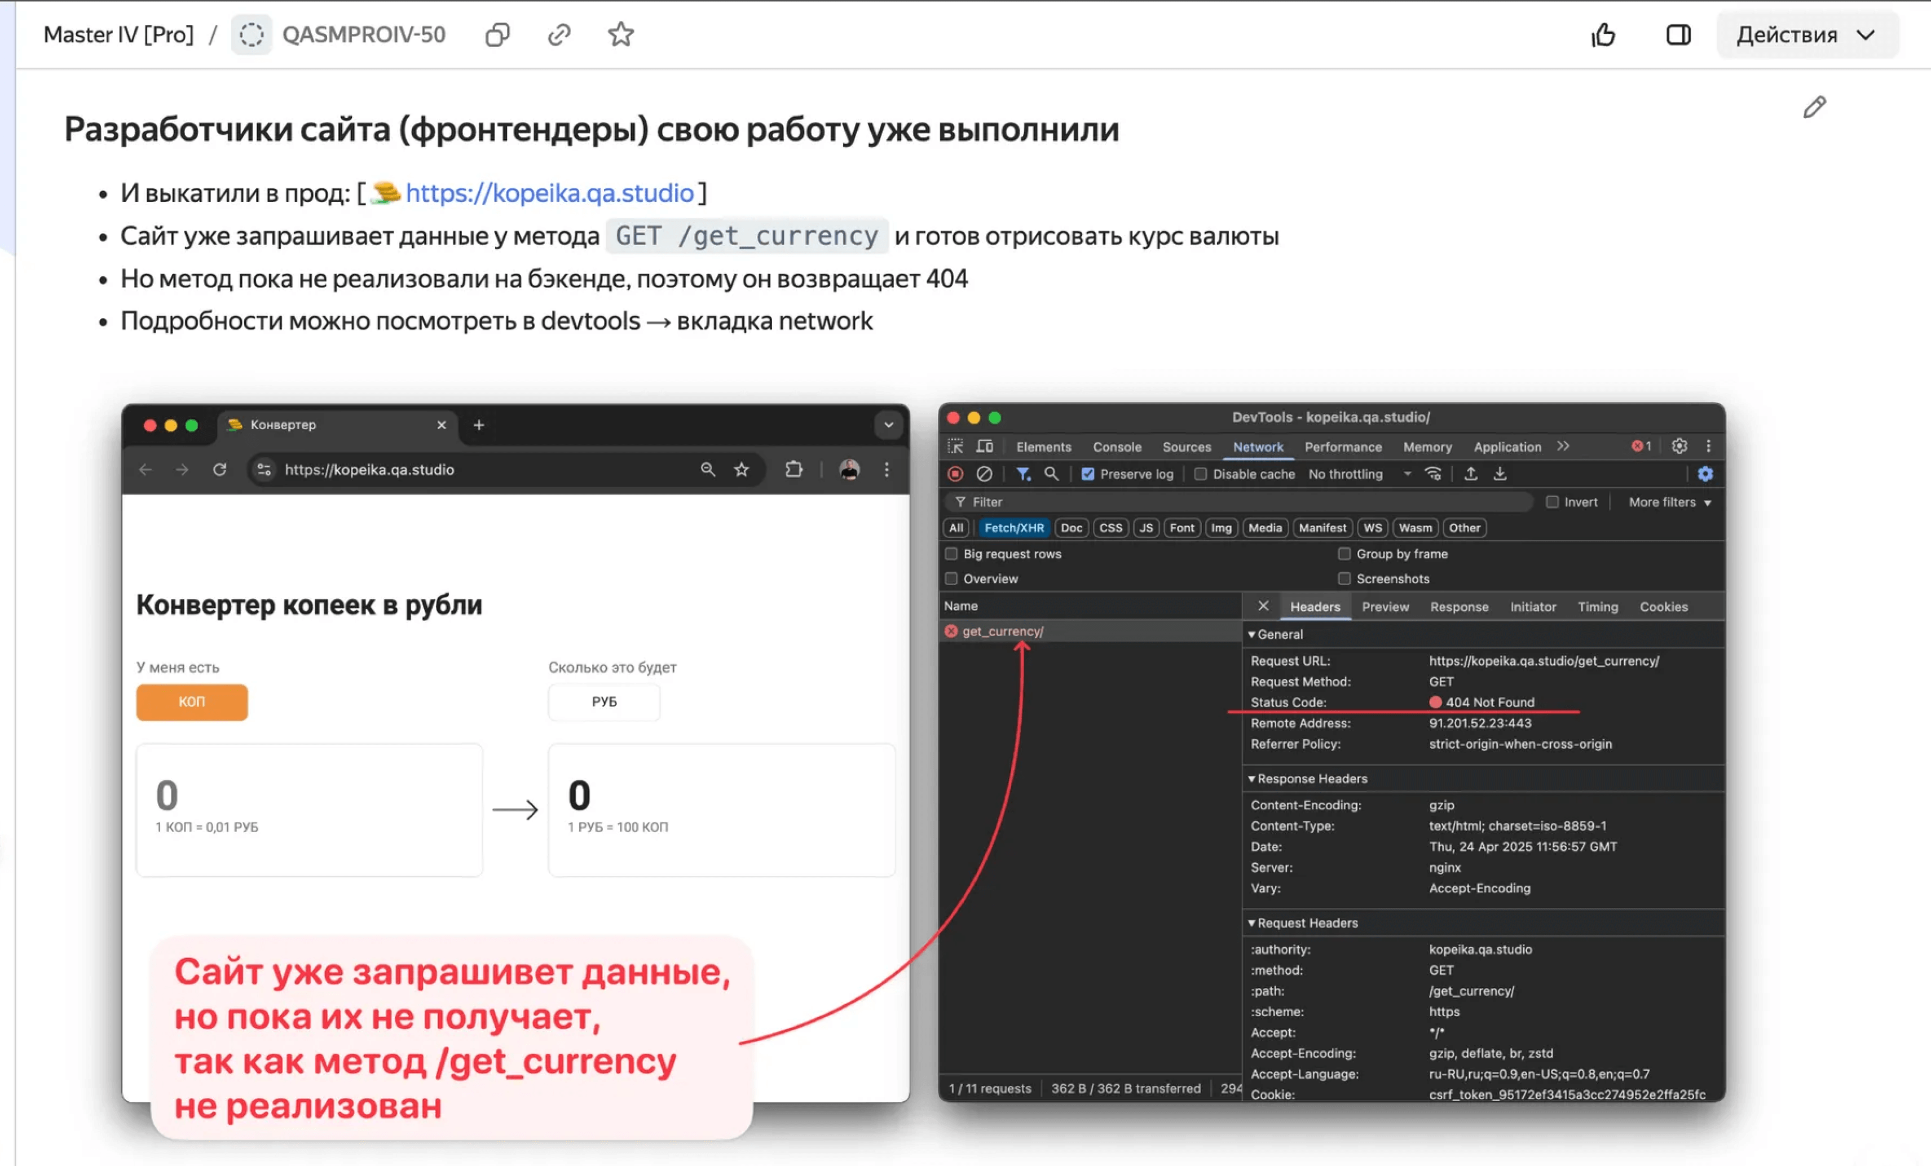This screenshot has height=1166, width=1931.
Task: Click the thumbs up like icon
Action: click(1603, 34)
